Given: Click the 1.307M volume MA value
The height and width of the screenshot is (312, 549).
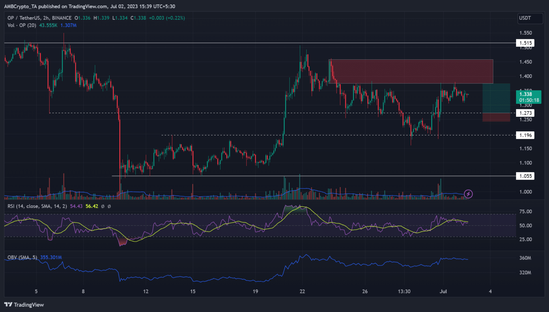Looking at the screenshot, I should (68, 25).
